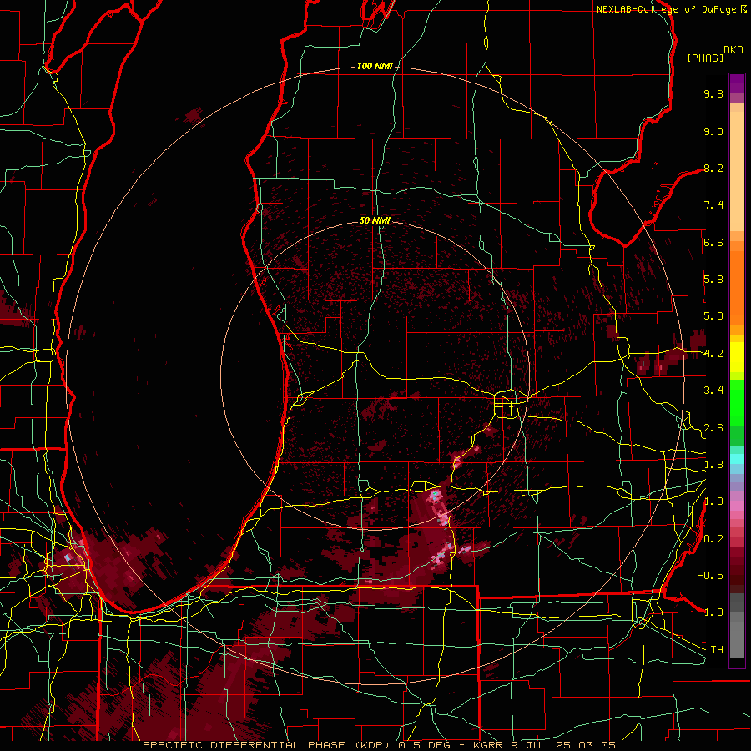Click the 9 JUL 25 03:05 timestamp
Viewport: 751px width, 751px height.
tap(564, 745)
